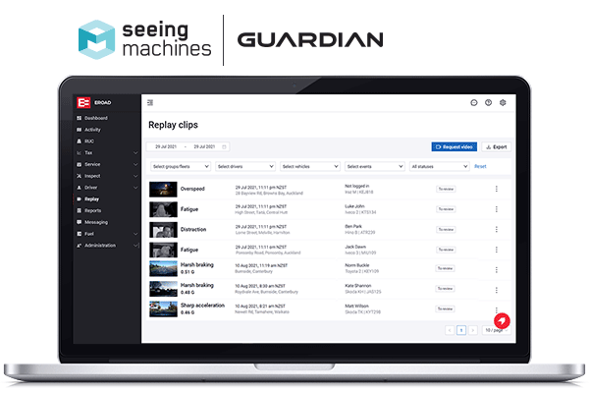Open the RUC sidebar item
The width and height of the screenshot is (589, 393).
click(x=89, y=141)
